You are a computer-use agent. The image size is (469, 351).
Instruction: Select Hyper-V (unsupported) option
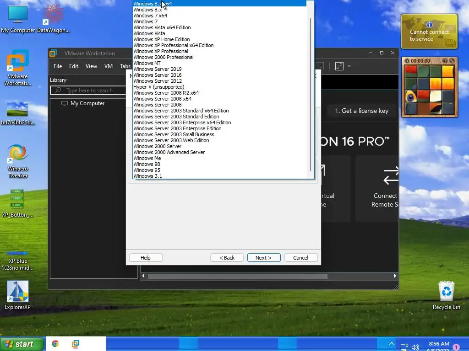tap(219, 87)
